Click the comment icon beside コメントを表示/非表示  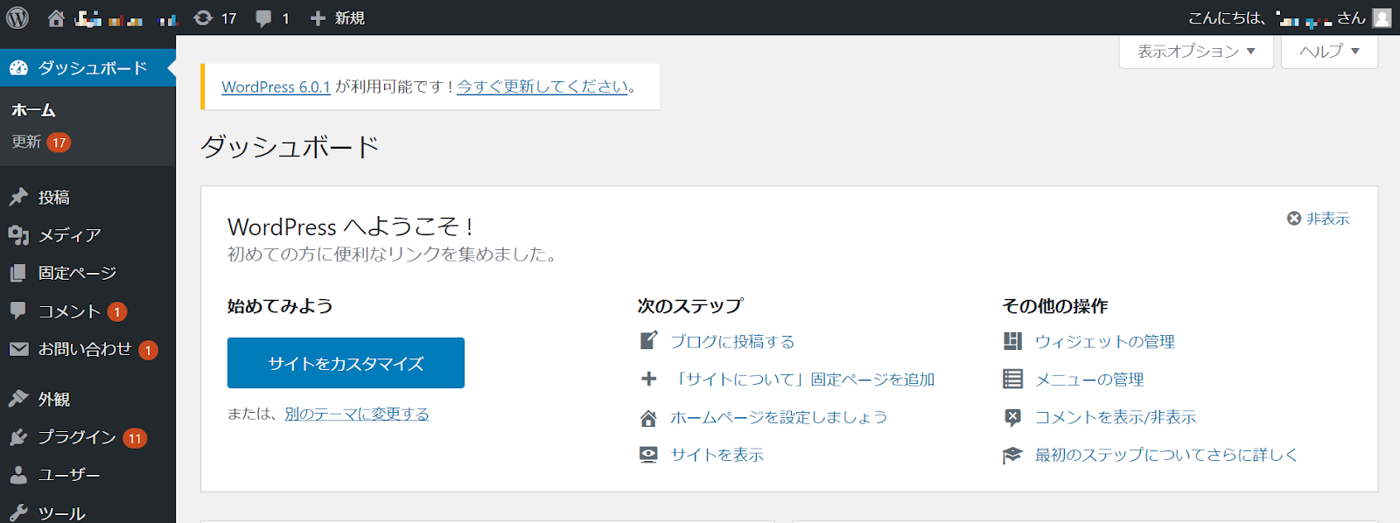click(x=1012, y=417)
